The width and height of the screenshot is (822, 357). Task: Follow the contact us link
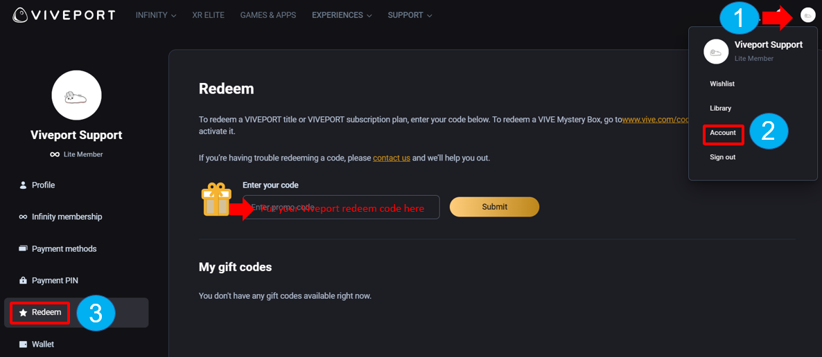click(392, 158)
